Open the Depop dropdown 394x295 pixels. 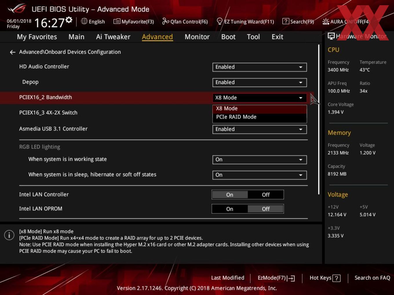click(260, 82)
